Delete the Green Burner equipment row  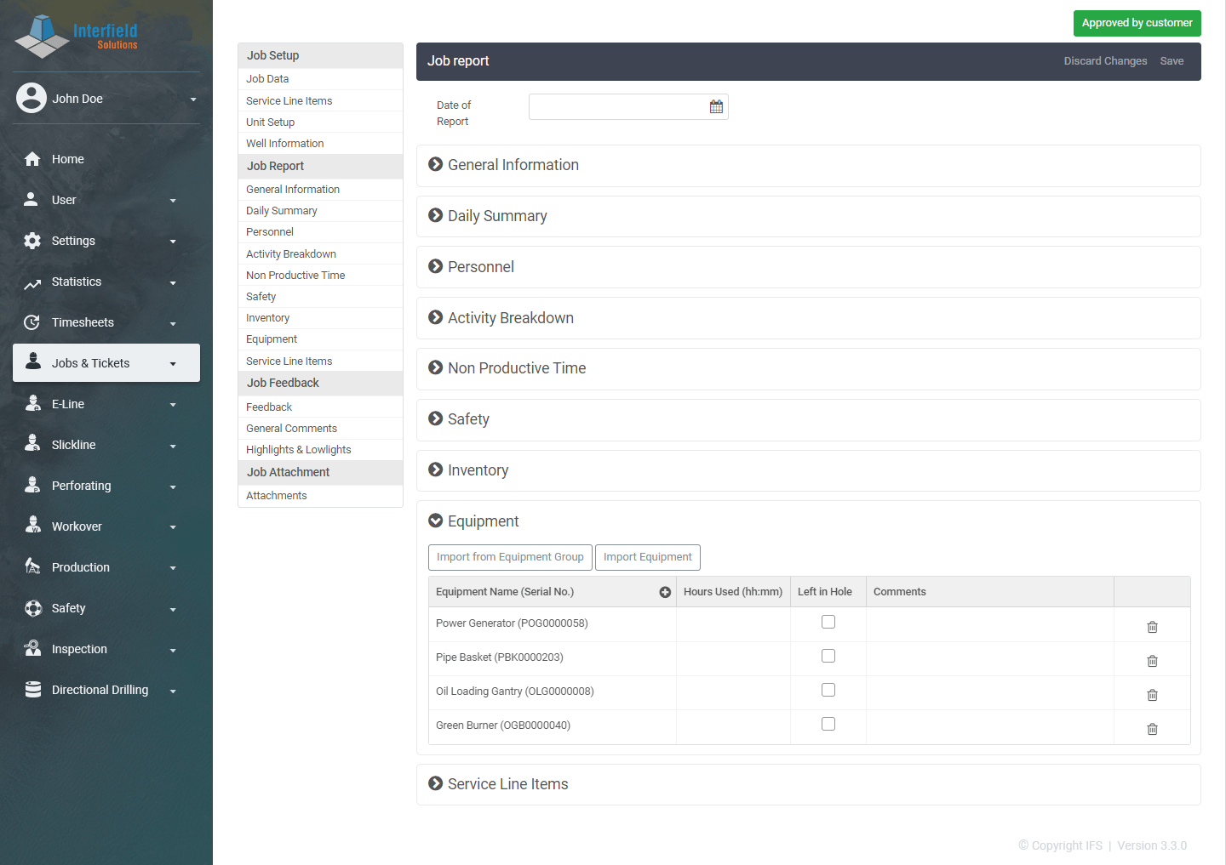1152,729
